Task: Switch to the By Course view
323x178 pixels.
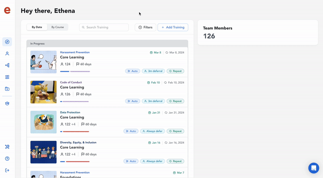Action: pos(57,27)
